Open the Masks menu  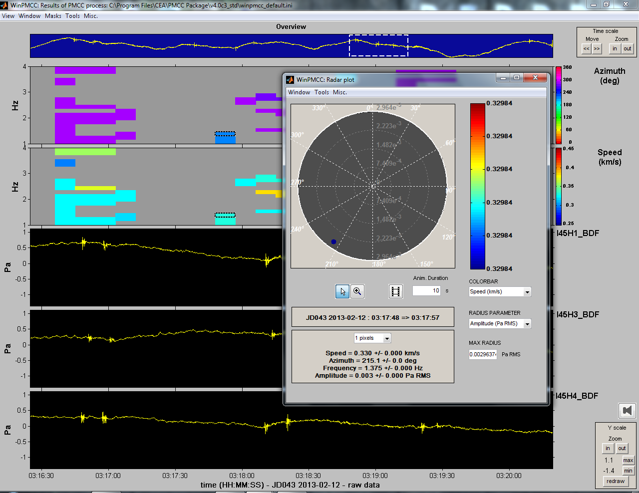pyautogui.click(x=53, y=16)
